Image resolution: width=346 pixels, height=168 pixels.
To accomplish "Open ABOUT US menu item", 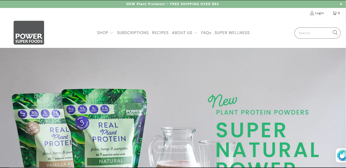I will [182, 33].
